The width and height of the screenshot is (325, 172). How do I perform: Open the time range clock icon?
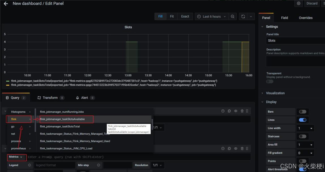(199, 16)
